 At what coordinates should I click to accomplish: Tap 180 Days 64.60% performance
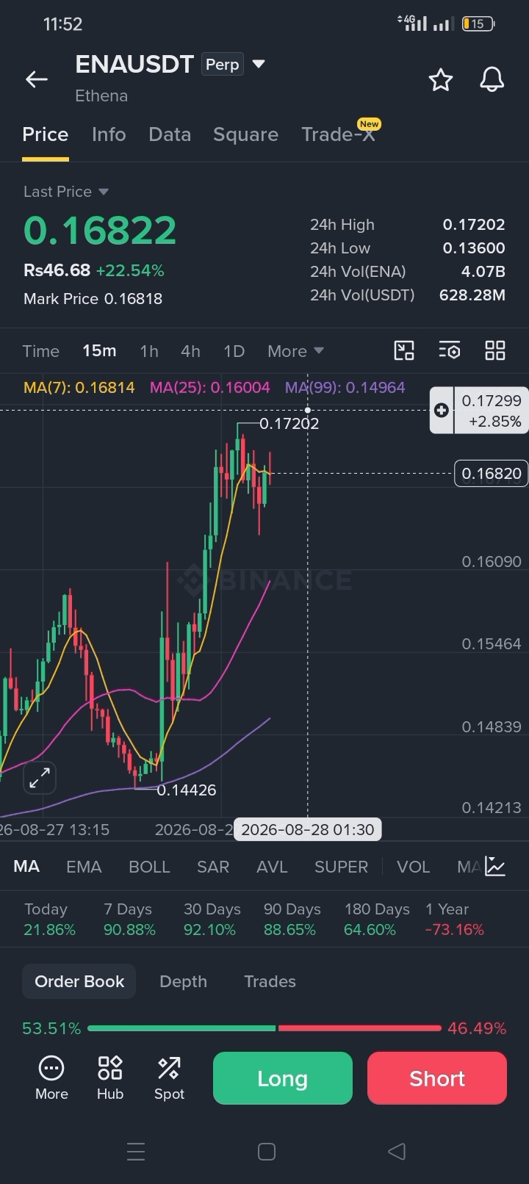click(377, 920)
